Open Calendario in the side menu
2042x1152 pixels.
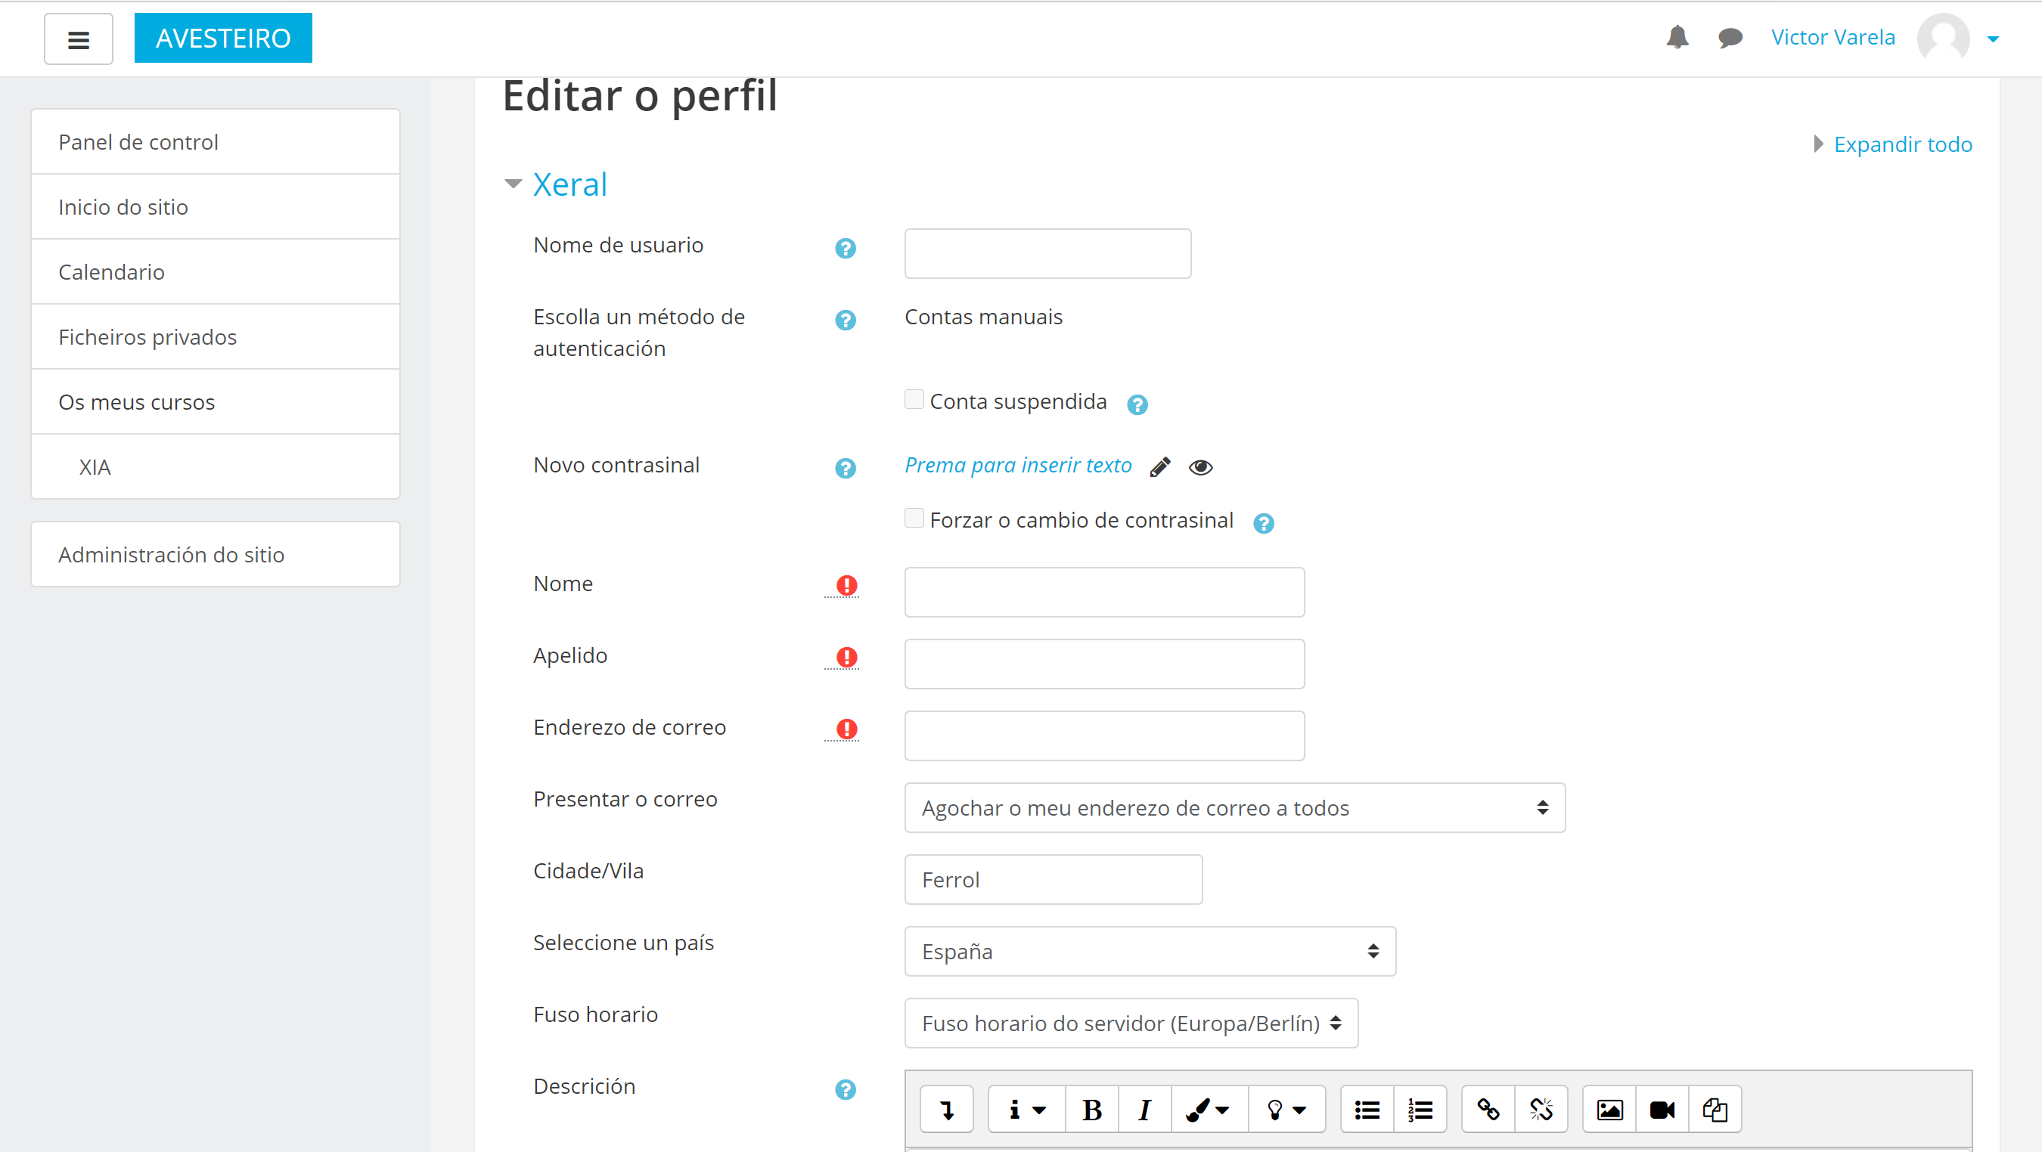point(112,272)
